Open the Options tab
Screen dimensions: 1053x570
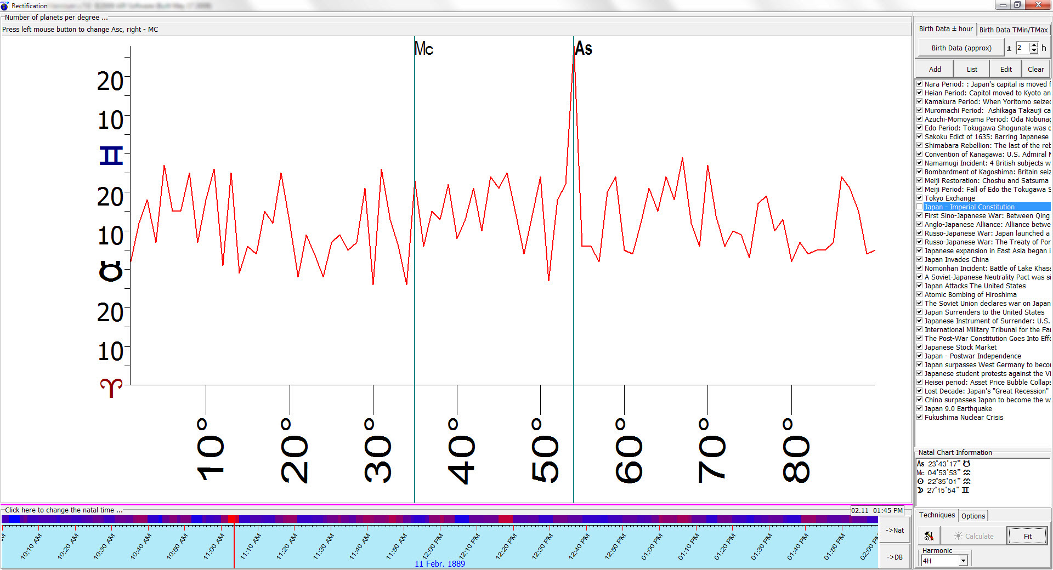[x=973, y=516]
